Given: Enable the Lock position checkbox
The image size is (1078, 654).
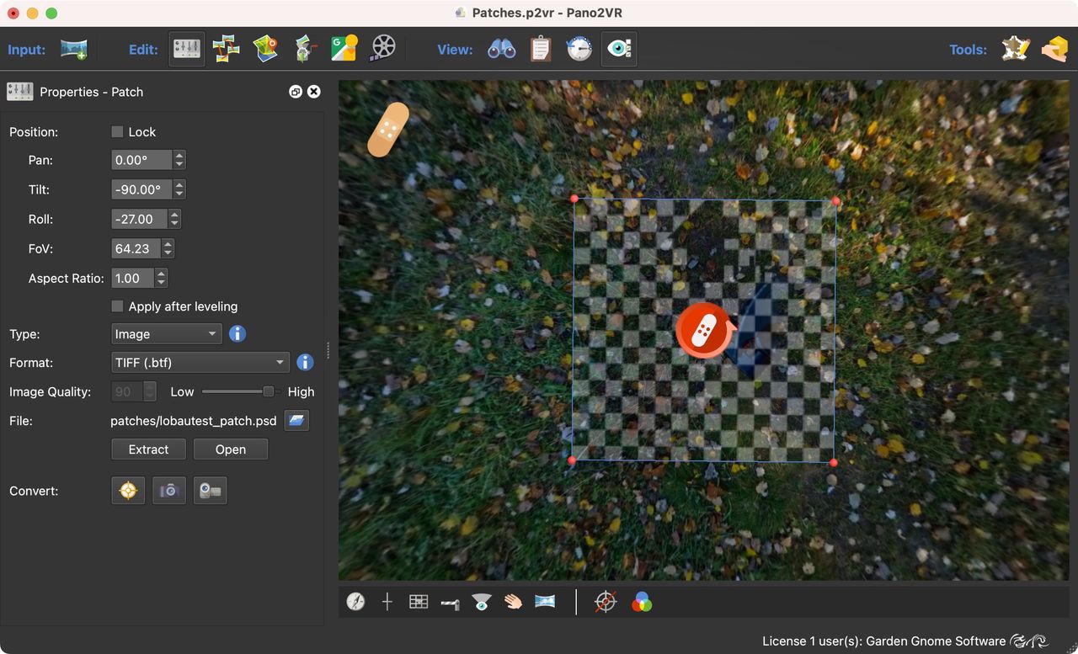Looking at the screenshot, I should coord(118,132).
